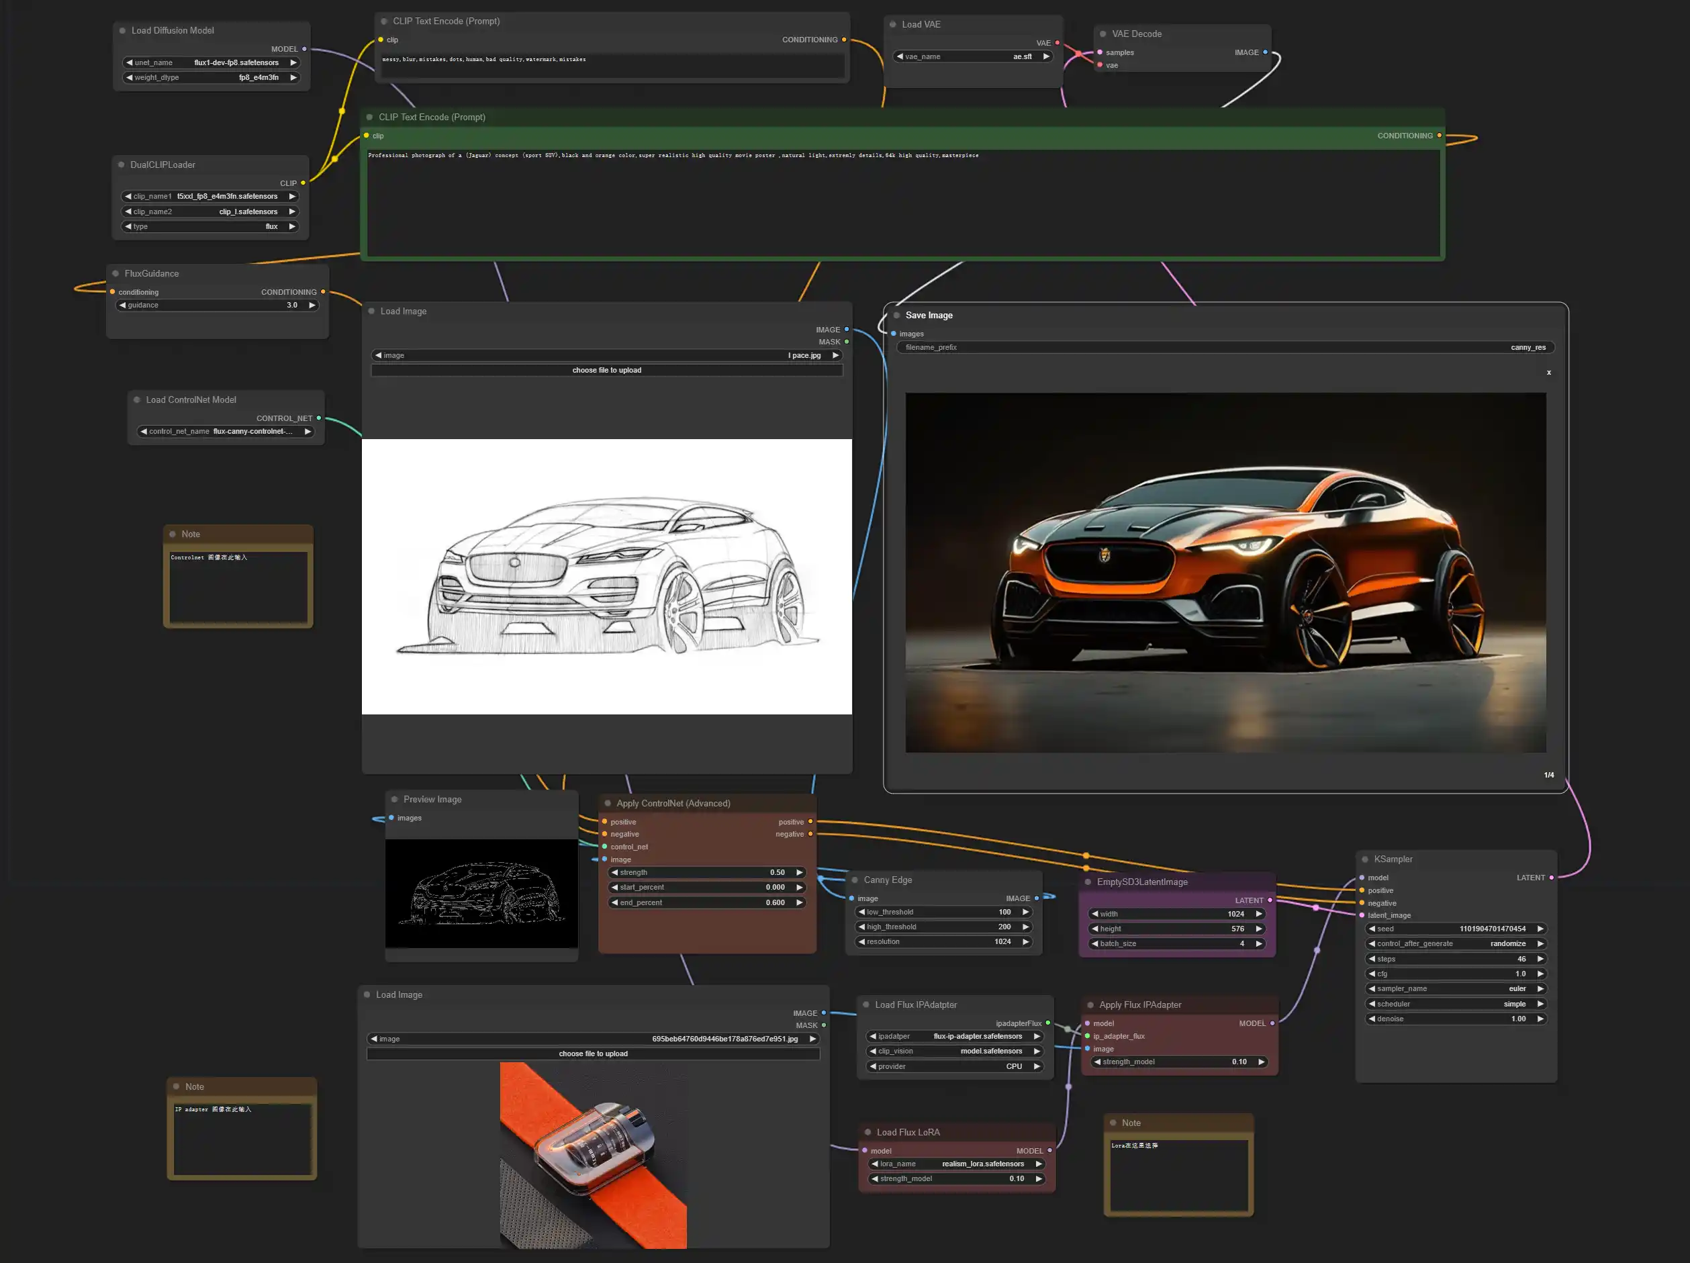Collapse the Load ControlNet Model node via its dot

(138, 400)
